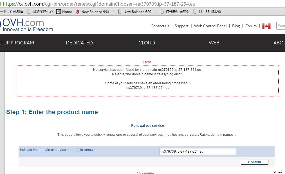Open the WEB navigation menu
The image size is (285, 174).
214,43
